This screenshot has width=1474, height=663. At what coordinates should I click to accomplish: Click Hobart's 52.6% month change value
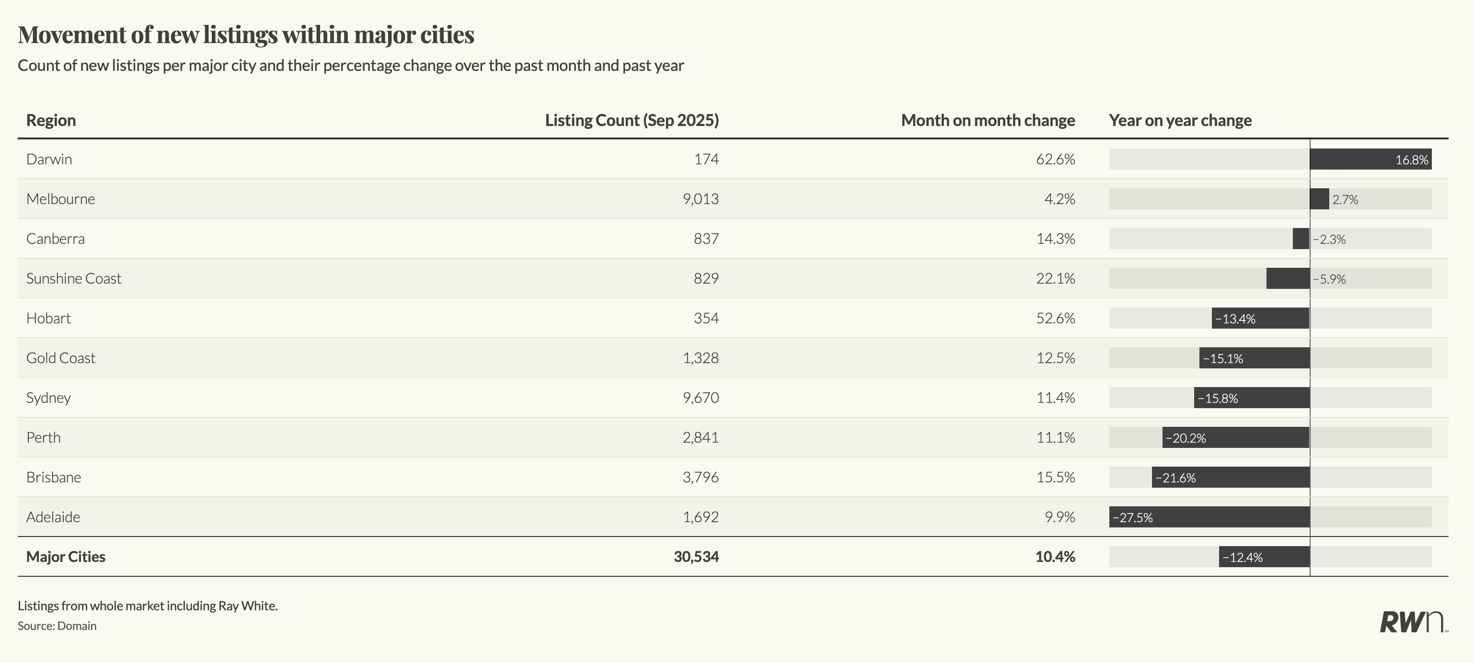click(x=1055, y=318)
